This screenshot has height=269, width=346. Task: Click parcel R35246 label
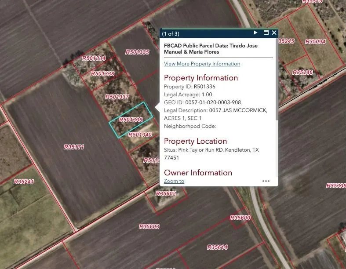(302, 72)
